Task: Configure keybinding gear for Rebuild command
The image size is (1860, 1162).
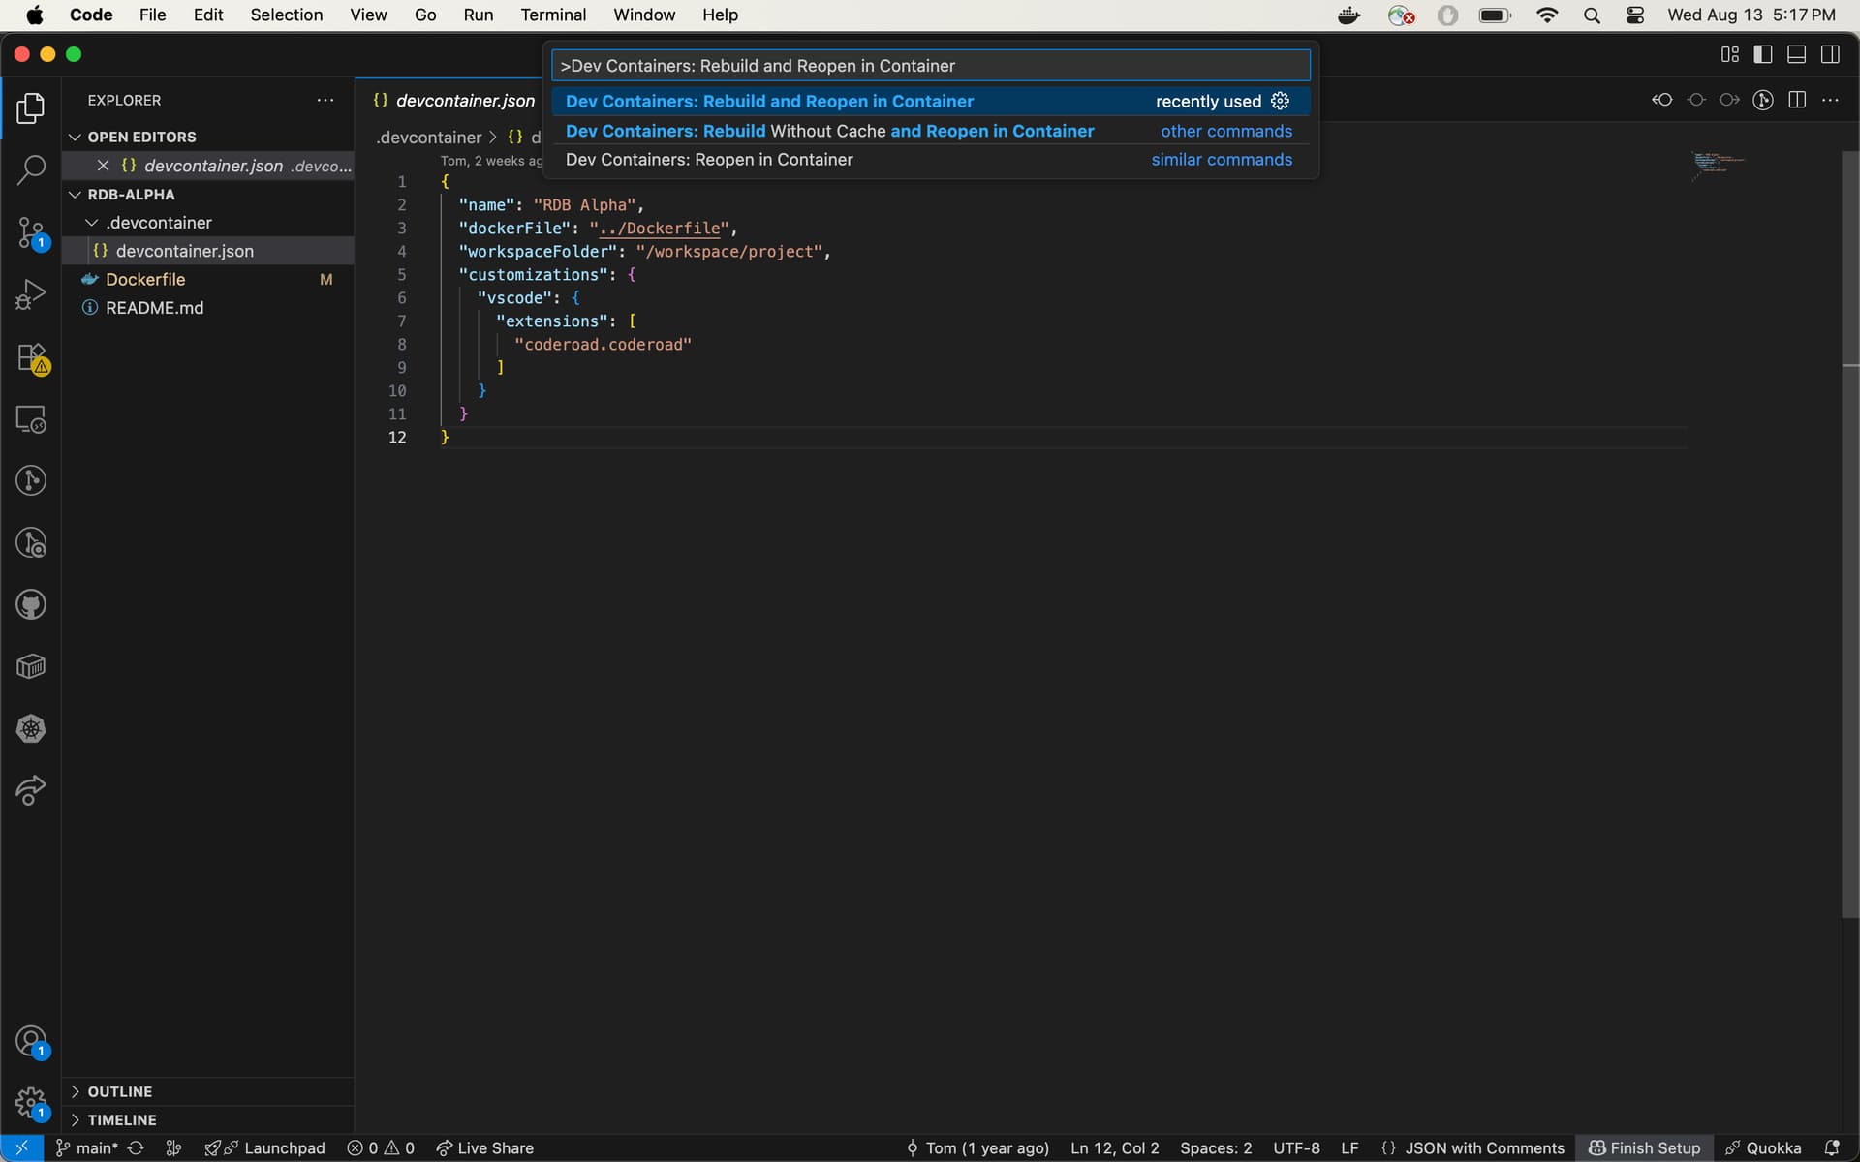Action: (x=1280, y=101)
